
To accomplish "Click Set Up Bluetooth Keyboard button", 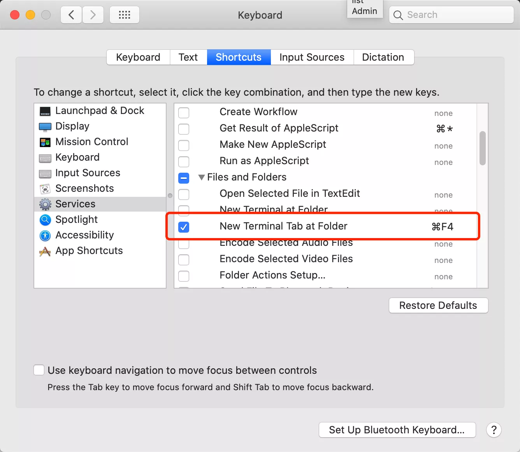I will (397, 430).
